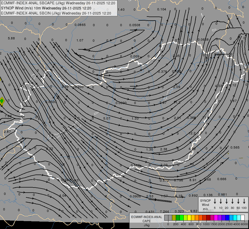Click the 0.104 CAPE value

click(162, 9)
